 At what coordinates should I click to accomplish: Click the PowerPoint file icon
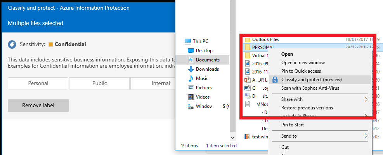[x=248, y=80]
